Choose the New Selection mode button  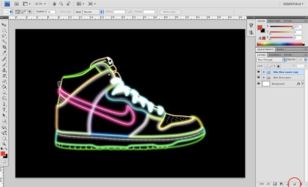click(x=17, y=12)
